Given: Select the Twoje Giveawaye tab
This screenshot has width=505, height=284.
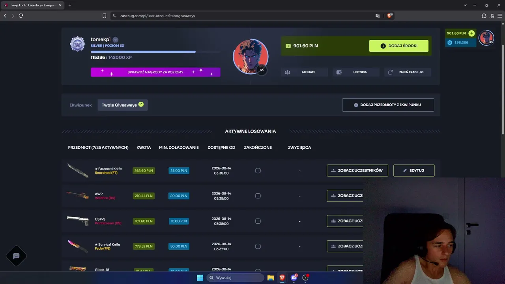Looking at the screenshot, I should [123, 105].
